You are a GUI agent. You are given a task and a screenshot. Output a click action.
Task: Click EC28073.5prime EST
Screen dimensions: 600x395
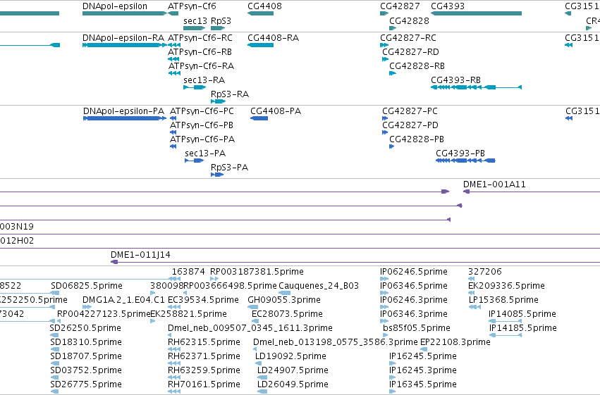click(255, 321)
